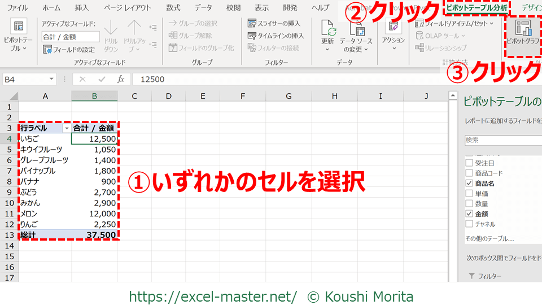Expand the Name Box dropdown arrow
Image resolution: width=542 pixels, height=305 pixels.
click(x=52, y=80)
